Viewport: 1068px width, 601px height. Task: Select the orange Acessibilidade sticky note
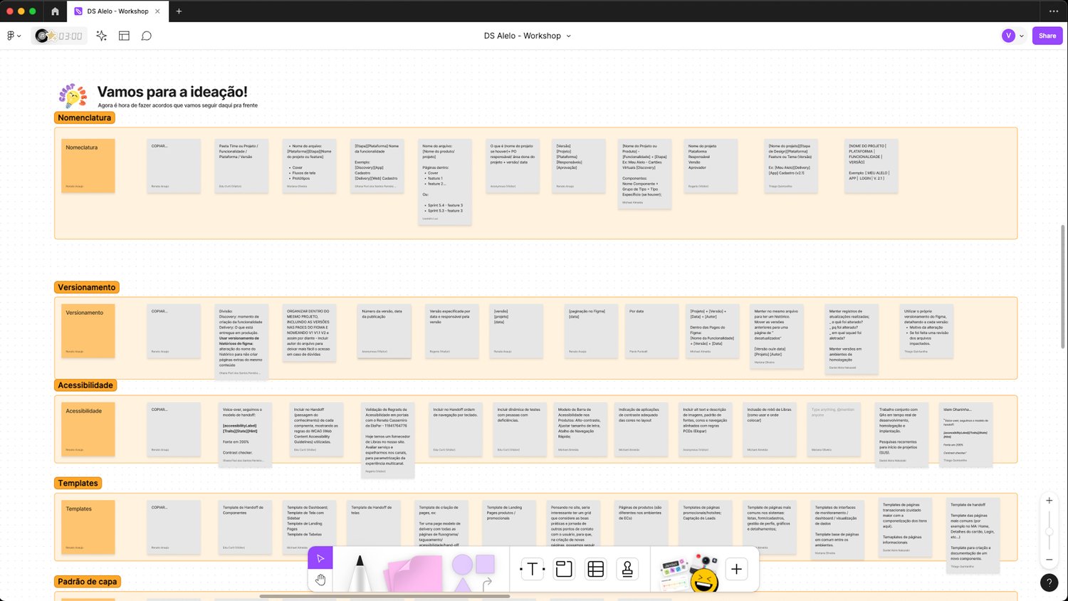tap(88, 429)
